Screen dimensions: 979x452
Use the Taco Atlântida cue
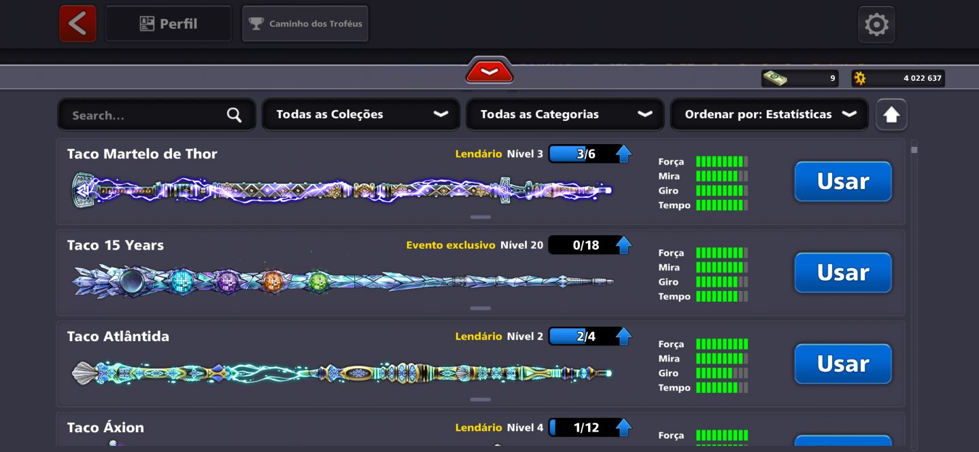[x=843, y=364]
